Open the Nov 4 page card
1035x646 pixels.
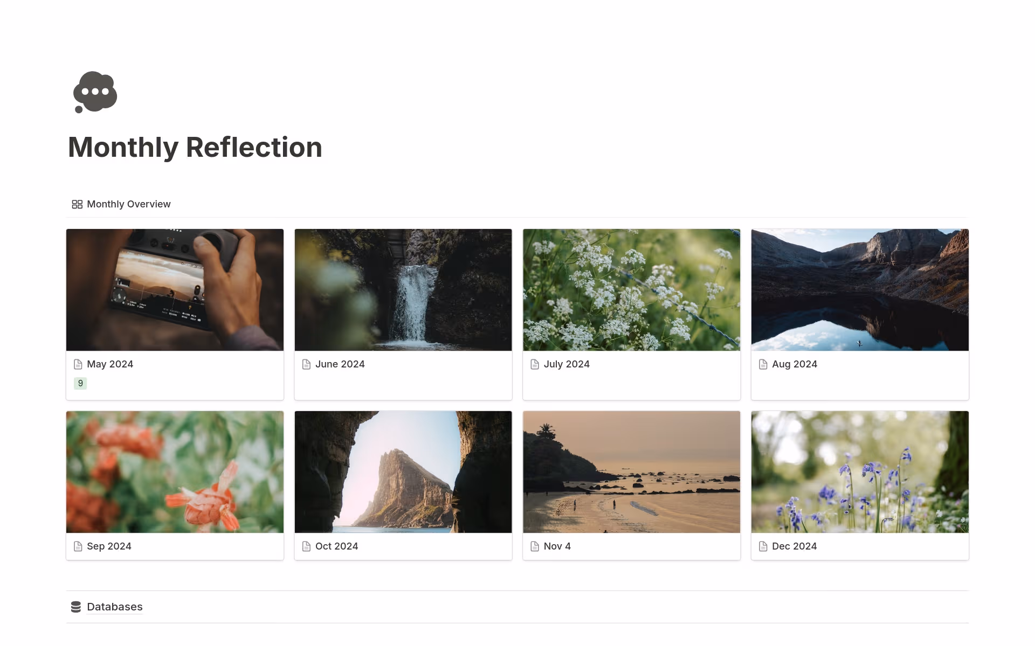click(631, 485)
